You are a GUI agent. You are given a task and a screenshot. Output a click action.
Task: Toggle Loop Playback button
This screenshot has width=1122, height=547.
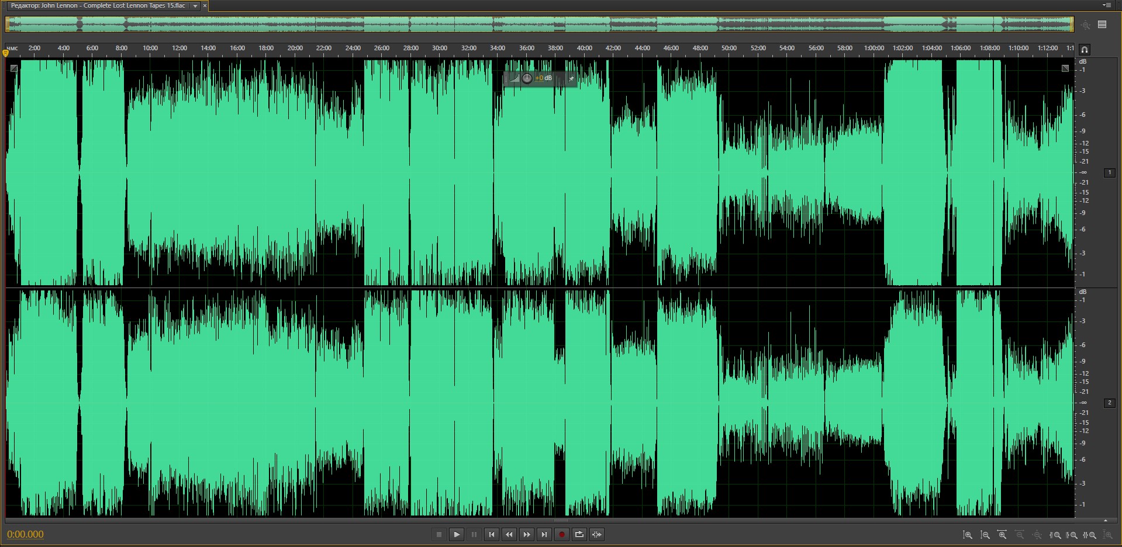[x=579, y=534]
